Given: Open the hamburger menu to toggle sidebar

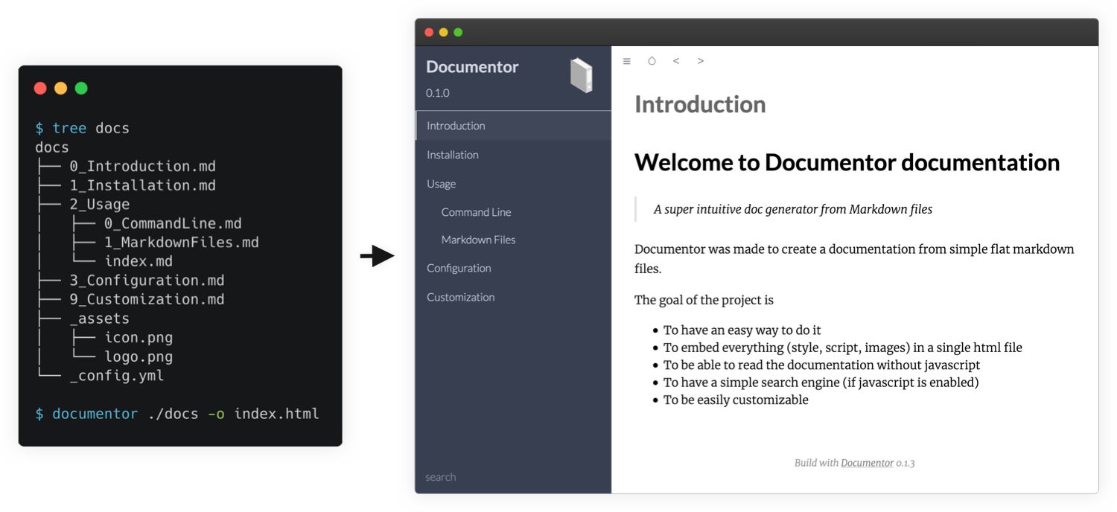Looking at the screenshot, I should 626,61.
